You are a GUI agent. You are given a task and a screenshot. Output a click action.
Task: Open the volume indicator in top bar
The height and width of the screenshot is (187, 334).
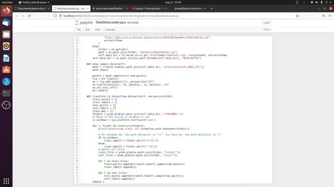[x=317, y=2]
